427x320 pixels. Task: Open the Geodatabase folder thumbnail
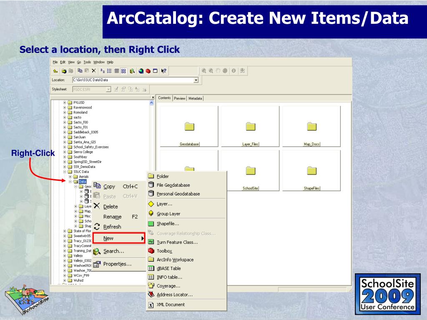coord(189,127)
